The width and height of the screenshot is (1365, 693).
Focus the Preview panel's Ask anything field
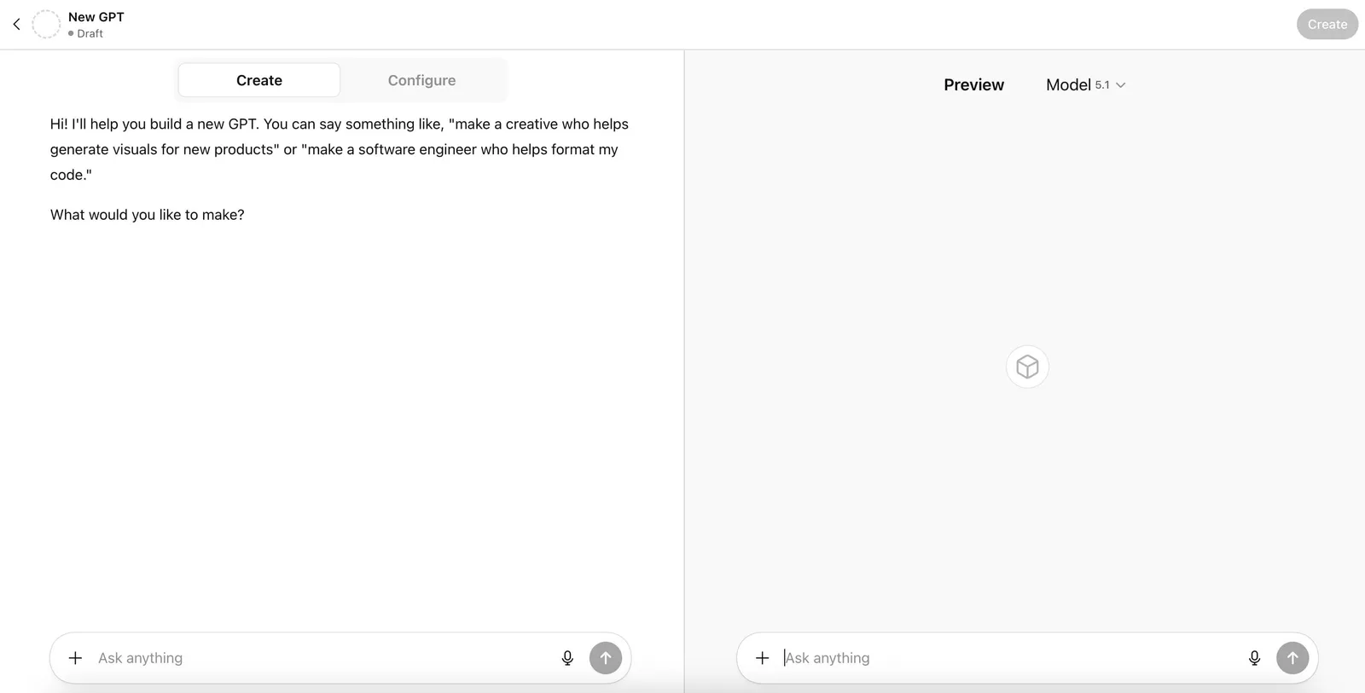[1007, 658]
